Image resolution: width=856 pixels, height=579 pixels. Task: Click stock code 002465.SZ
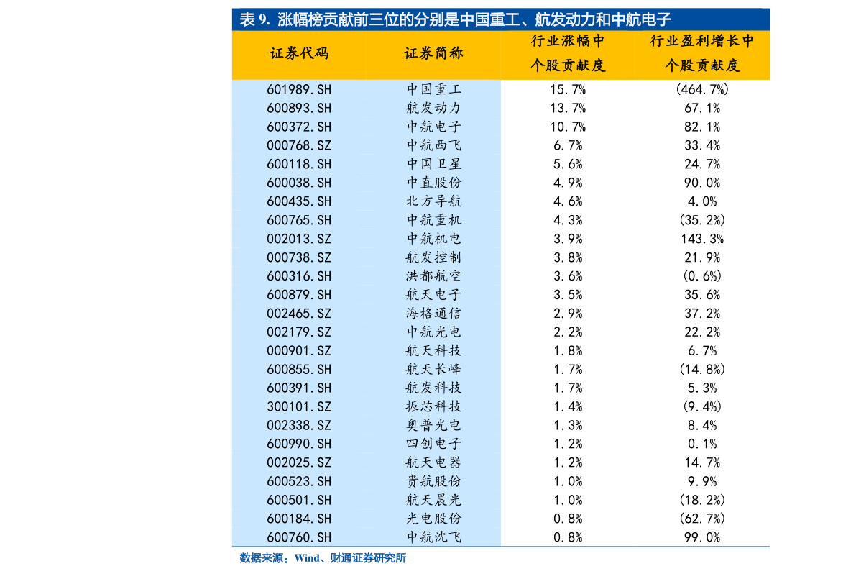[299, 314]
